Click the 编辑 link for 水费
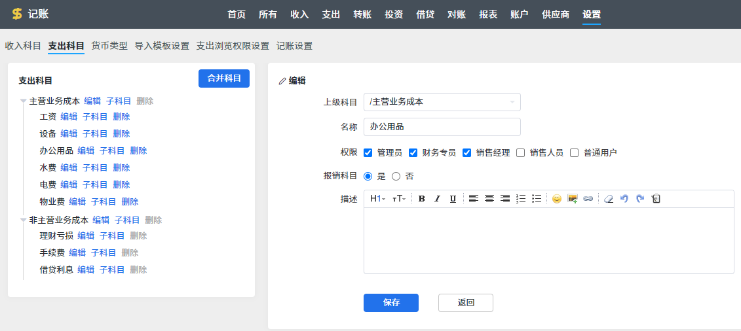 click(69, 167)
